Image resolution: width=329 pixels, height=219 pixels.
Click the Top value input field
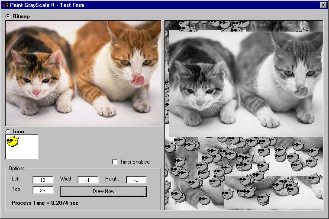point(43,190)
